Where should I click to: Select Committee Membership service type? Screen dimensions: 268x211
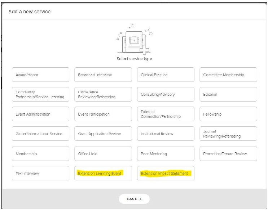pyautogui.click(x=228, y=75)
